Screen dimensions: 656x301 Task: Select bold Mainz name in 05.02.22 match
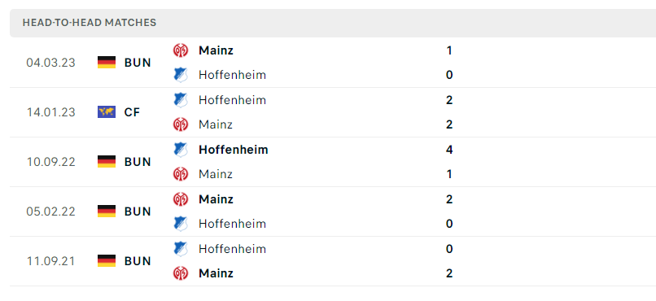pos(216,199)
